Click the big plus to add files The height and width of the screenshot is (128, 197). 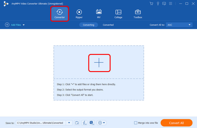[99, 62]
